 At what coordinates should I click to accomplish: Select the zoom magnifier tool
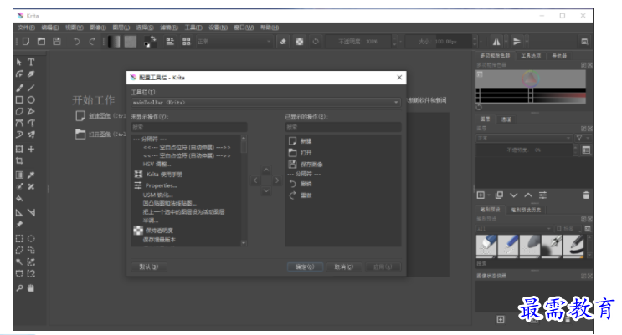(19, 288)
